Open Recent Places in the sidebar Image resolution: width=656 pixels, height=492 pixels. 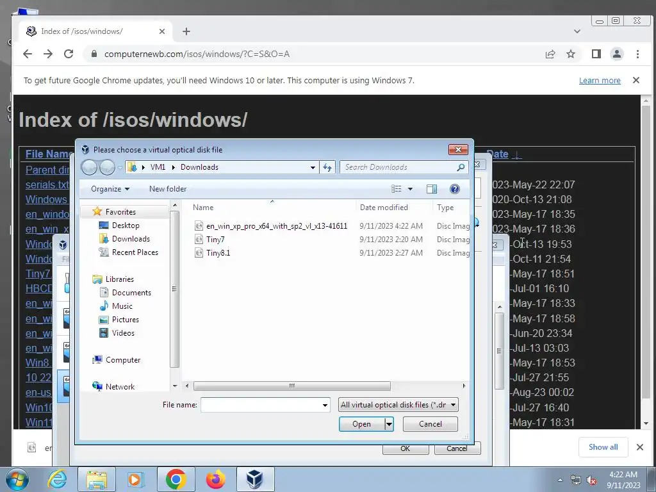pyautogui.click(x=128, y=252)
